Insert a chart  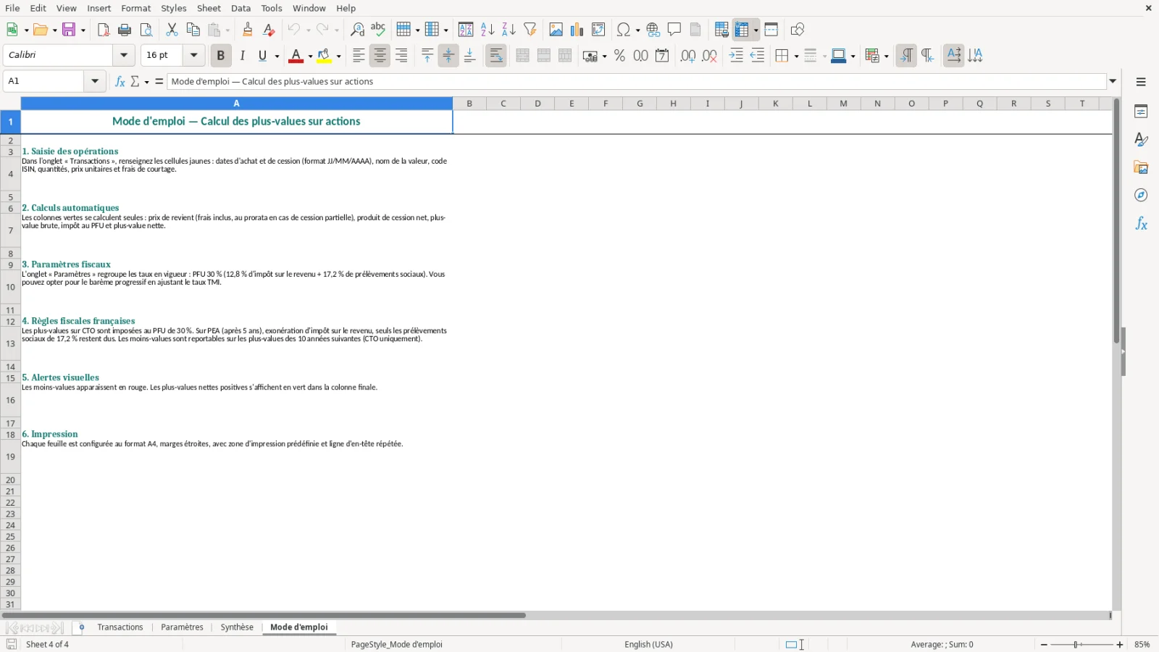[577, 30]
